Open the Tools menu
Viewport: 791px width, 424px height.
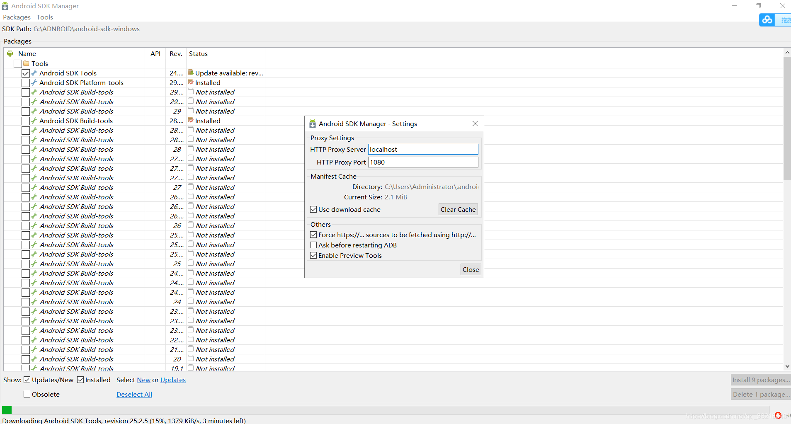[45, 17]
